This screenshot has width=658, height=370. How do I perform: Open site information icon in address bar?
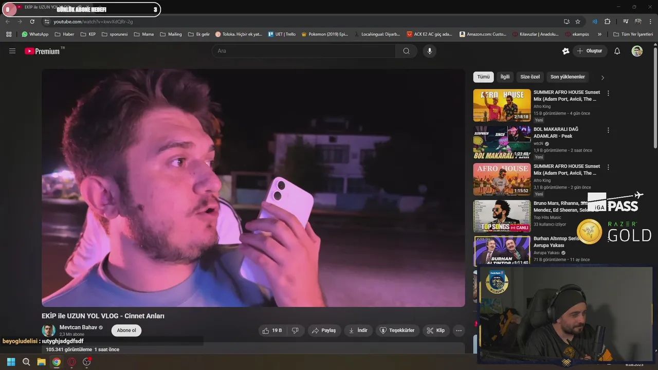click(47, 22)
